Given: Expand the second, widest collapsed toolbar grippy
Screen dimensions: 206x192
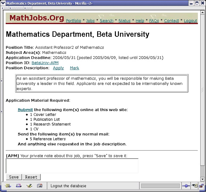Looking at the screenshot, I should pyautogui.click(x=16, y=8).
